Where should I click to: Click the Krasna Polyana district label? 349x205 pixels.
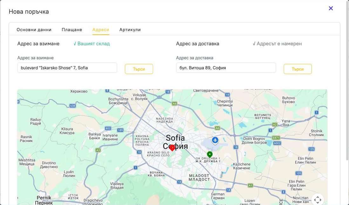point(142,140)
